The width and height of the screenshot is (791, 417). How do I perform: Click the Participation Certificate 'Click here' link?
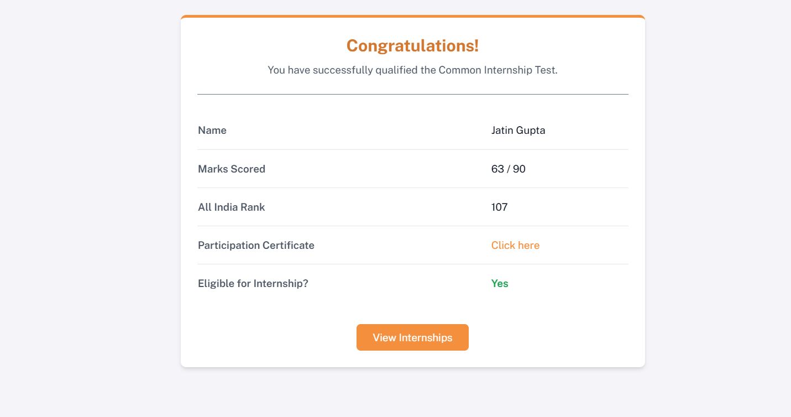[x=515, y=245]
